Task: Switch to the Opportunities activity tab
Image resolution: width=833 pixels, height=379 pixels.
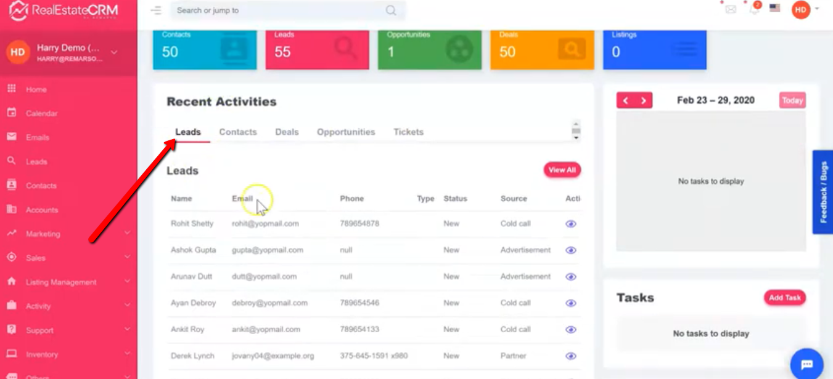Action: [346, 132]
